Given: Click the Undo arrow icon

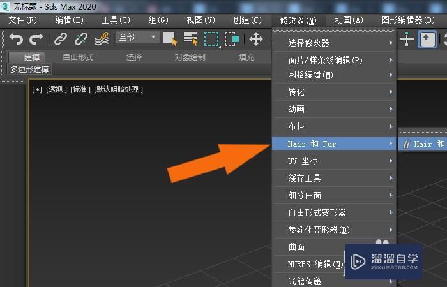Looking at the screenshot, I should 16,39.
